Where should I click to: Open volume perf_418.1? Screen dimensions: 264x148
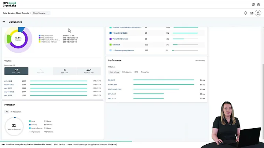click(8, 95)
